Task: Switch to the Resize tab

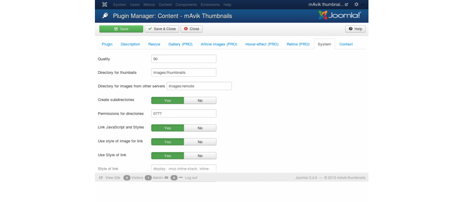Action: pyautogui.click(x=154, y=44)
